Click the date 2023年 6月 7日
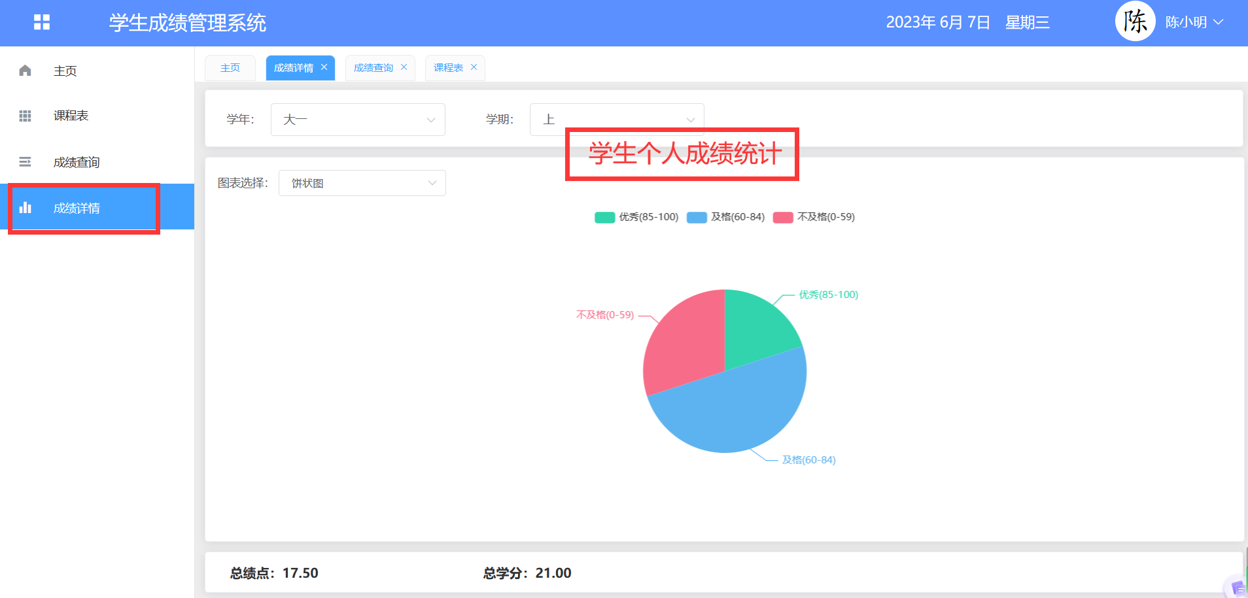Viewport: 1248px width, 598px height. (938, 22)
